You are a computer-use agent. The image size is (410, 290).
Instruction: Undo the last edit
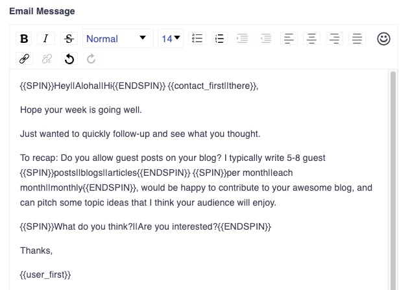[69, 59]
